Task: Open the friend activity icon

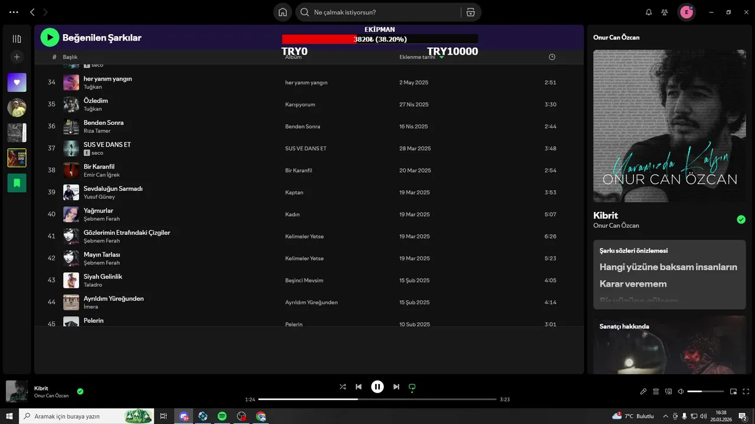Action: [x=665, y=12]
